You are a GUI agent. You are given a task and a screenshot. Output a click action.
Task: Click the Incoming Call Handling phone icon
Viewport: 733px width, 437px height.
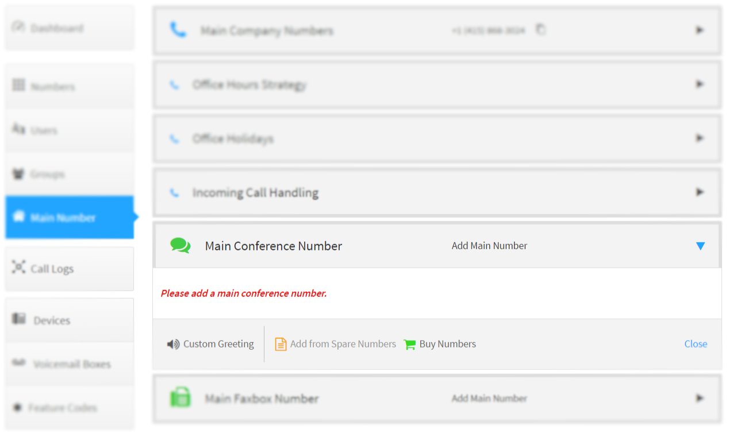click(174, 193)
